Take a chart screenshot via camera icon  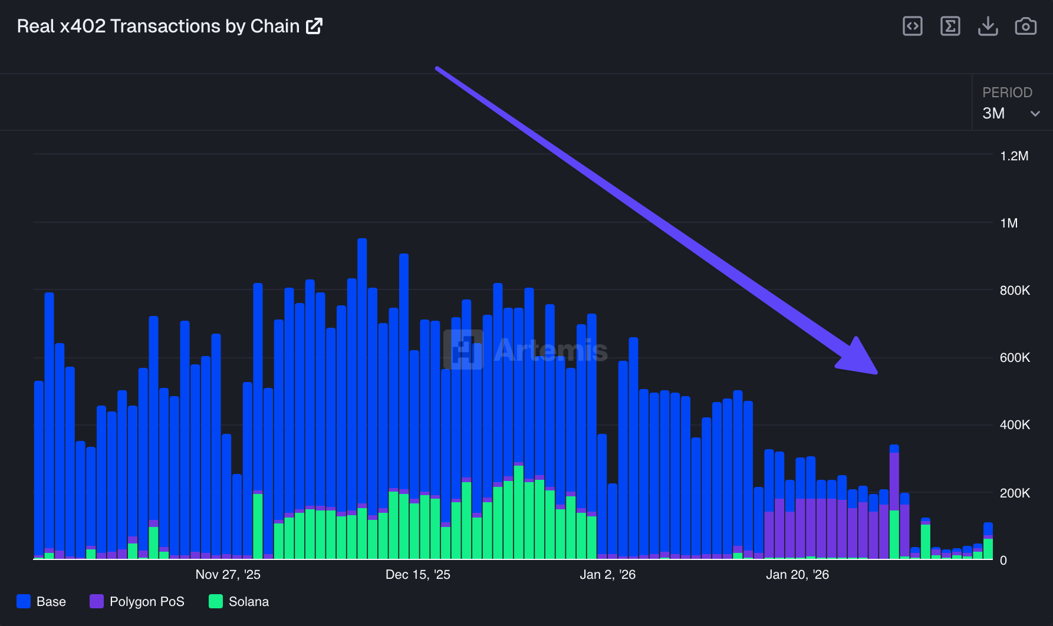[1026, 26]
